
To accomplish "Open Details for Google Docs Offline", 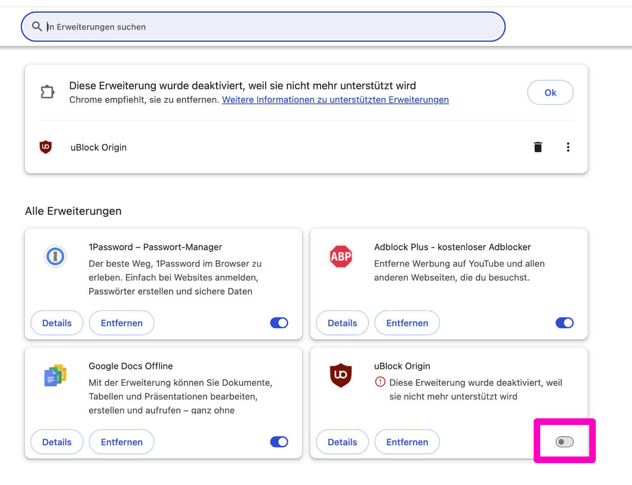I will click(x=57, y=442).
